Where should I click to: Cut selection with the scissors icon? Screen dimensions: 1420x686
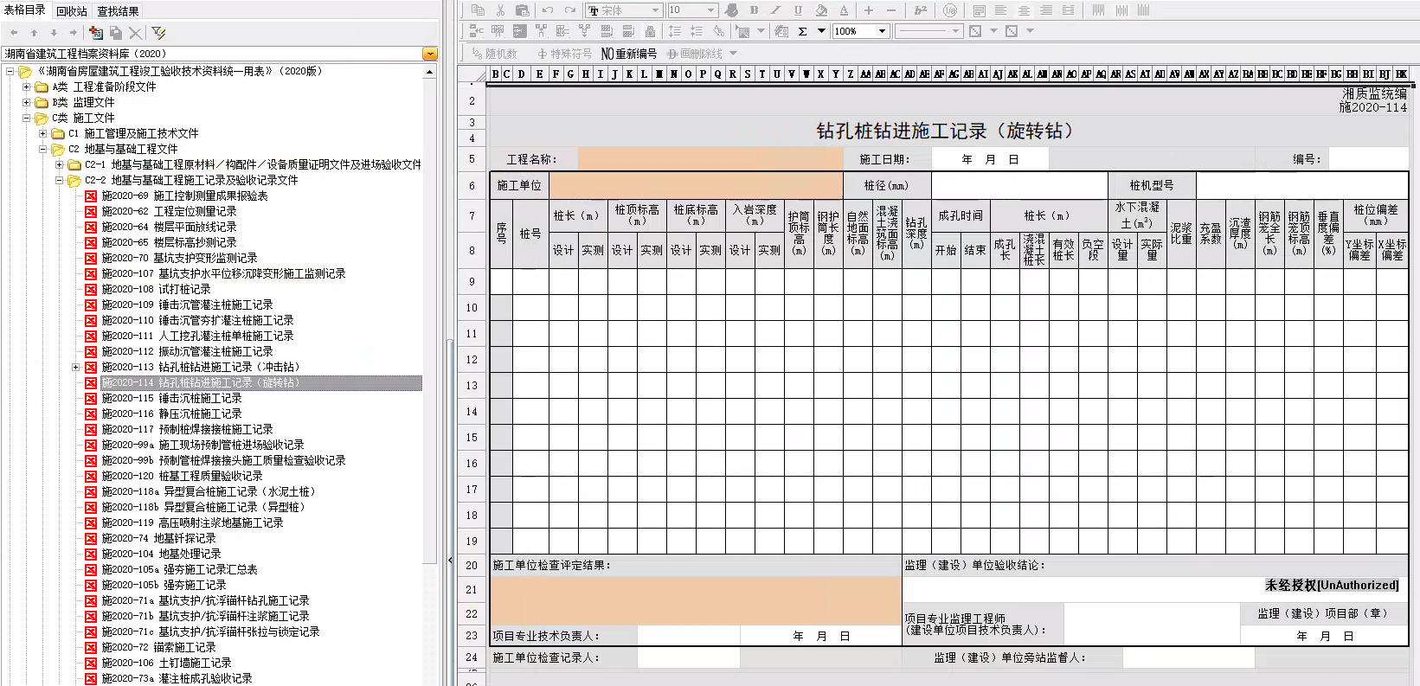(500, 10)
